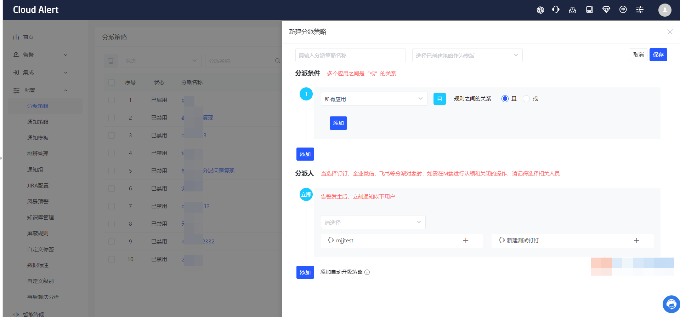Image resolution: width=680 pixels, height=317 pixels.
Task: Check the checkbox for row 2
Action: (x=112, y=118)
